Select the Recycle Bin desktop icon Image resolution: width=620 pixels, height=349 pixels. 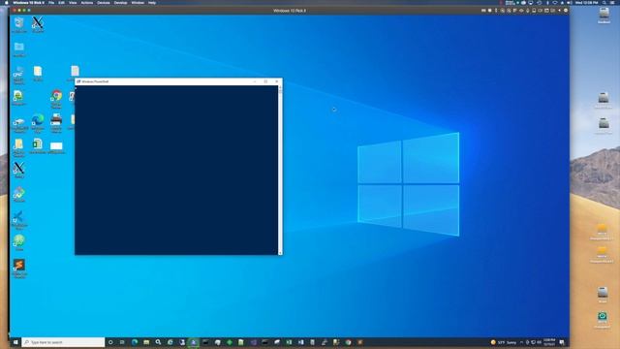19,24
